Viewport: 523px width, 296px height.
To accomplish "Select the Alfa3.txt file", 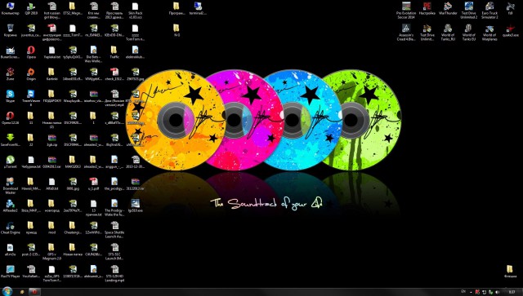I will point(51,184).
